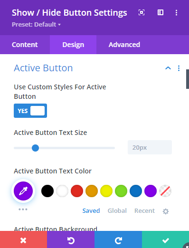Open the expand-to-fullscreen modal icon
The image size is (189, 248).
pyautogui.click(x=142, y=12)
